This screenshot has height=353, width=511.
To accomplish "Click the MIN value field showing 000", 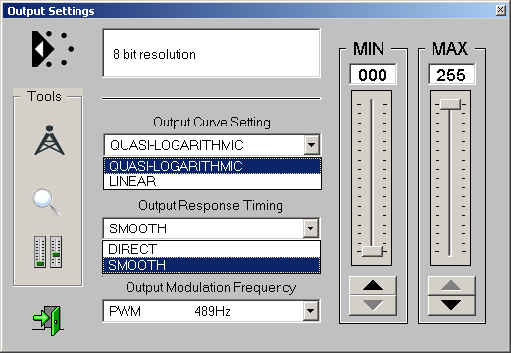I will 373,75.
